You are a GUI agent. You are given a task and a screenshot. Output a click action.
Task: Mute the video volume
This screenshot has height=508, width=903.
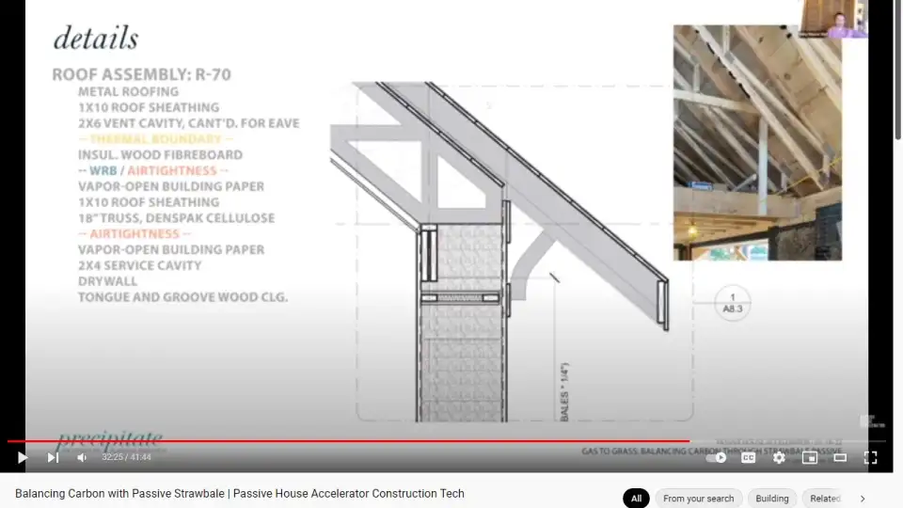(82, 458)
